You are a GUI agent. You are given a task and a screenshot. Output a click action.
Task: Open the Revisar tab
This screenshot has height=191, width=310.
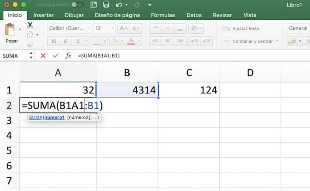(222, 15)
